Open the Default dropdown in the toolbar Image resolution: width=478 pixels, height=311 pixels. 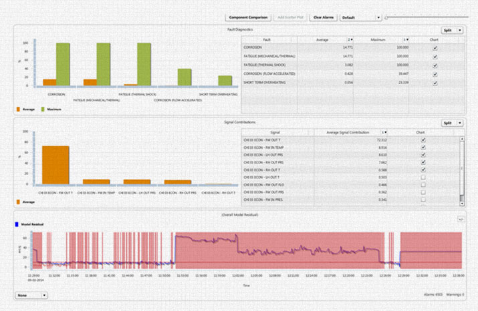coord(360,17)
